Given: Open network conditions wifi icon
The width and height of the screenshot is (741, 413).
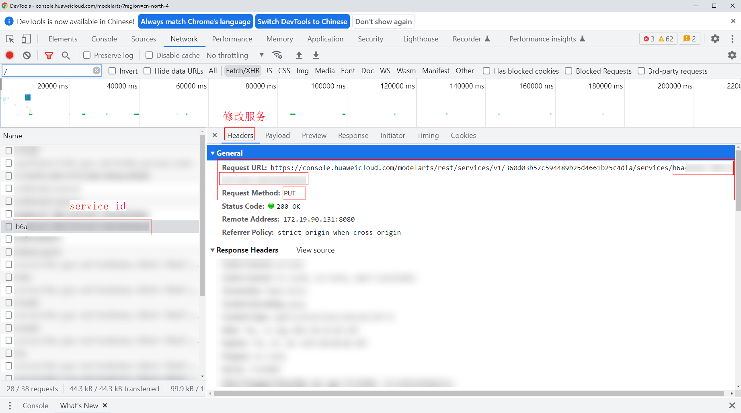Looking at the screenshot, I should click(277, 55).
